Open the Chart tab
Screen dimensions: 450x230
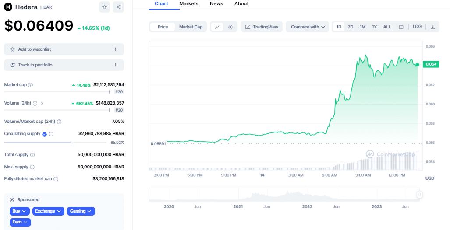click(161, 4)
